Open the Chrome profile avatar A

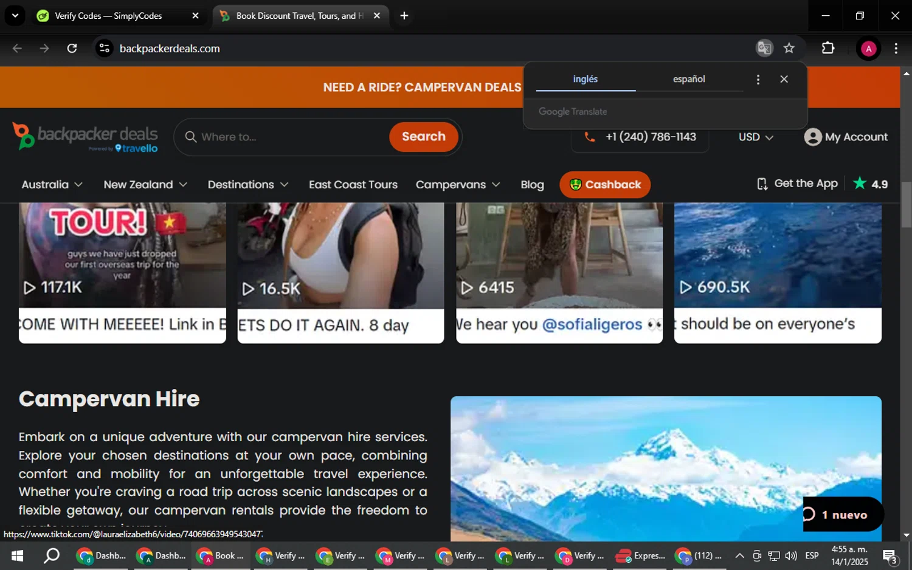868,49
